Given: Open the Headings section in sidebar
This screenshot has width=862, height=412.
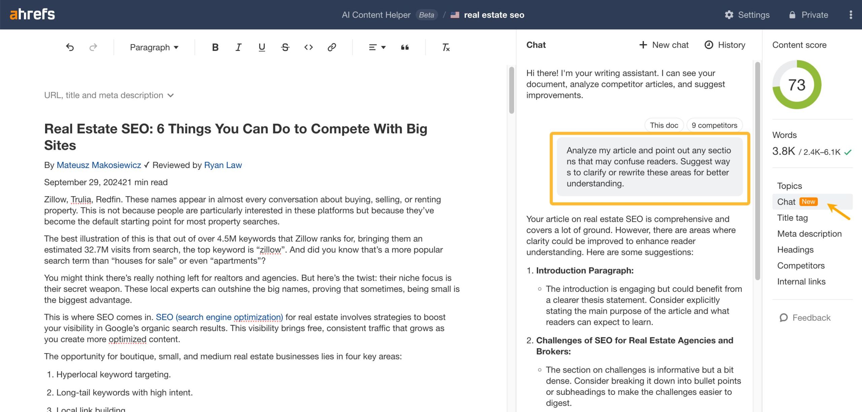Looking at the screenshot, I should [x=795, y=249].
